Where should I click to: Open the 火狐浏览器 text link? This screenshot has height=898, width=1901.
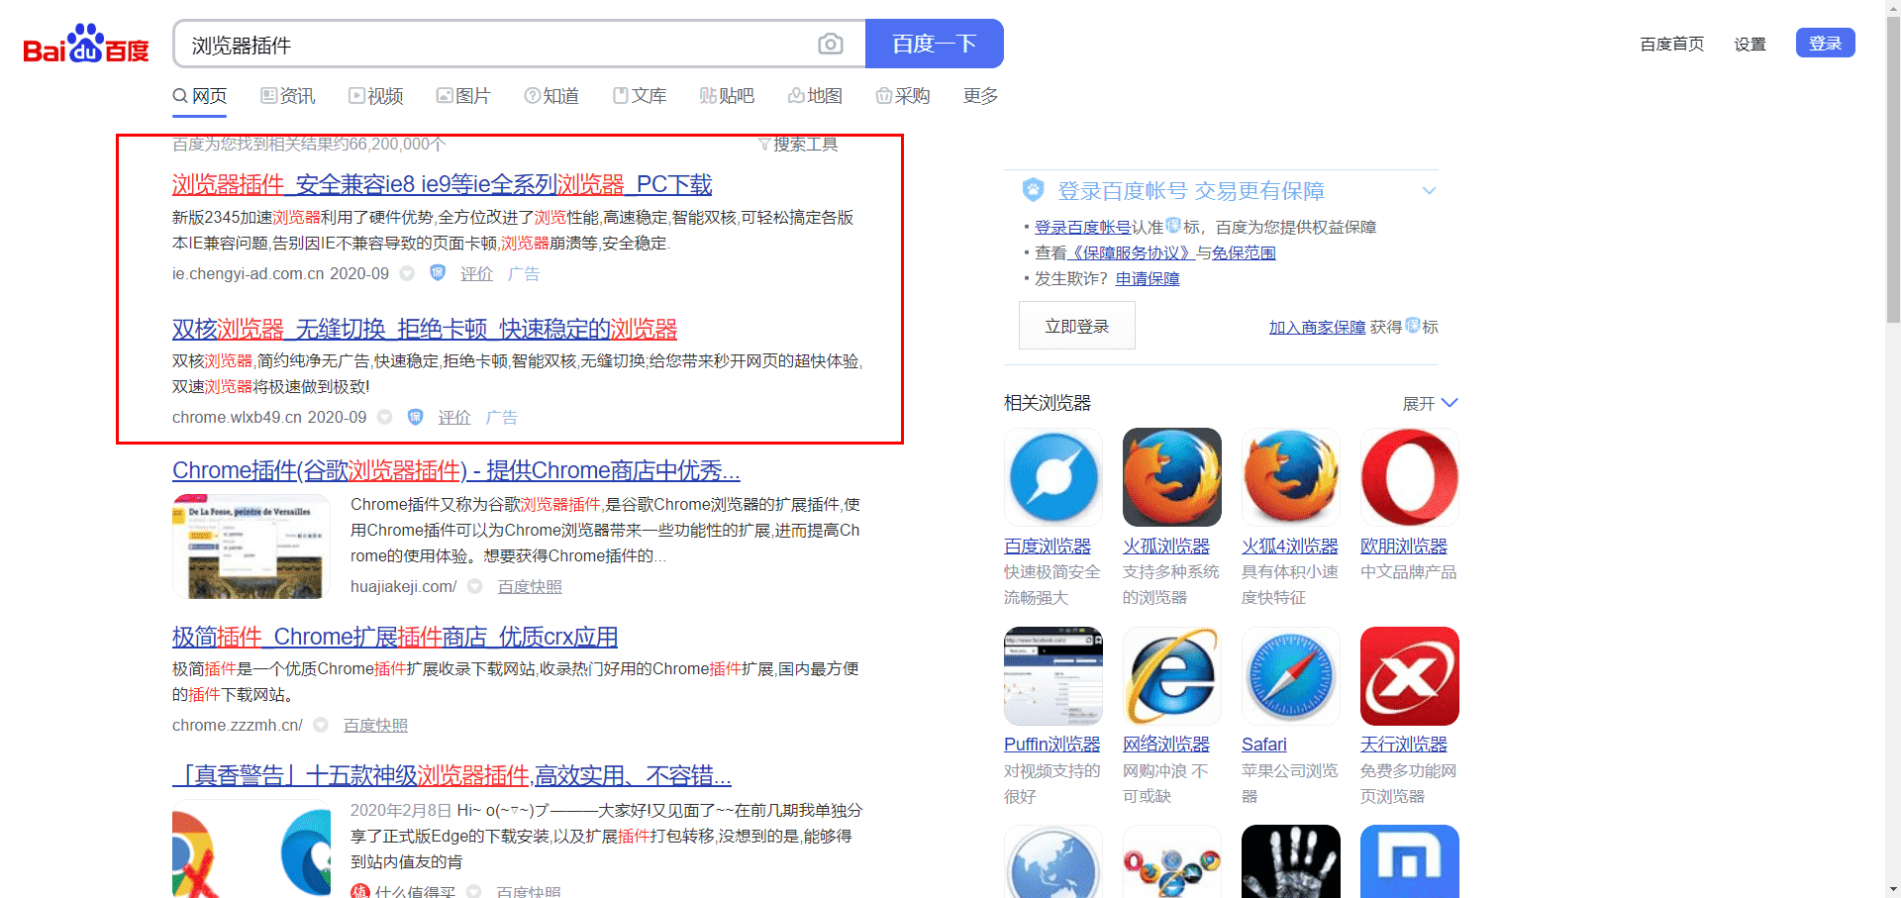point(1166,547)
